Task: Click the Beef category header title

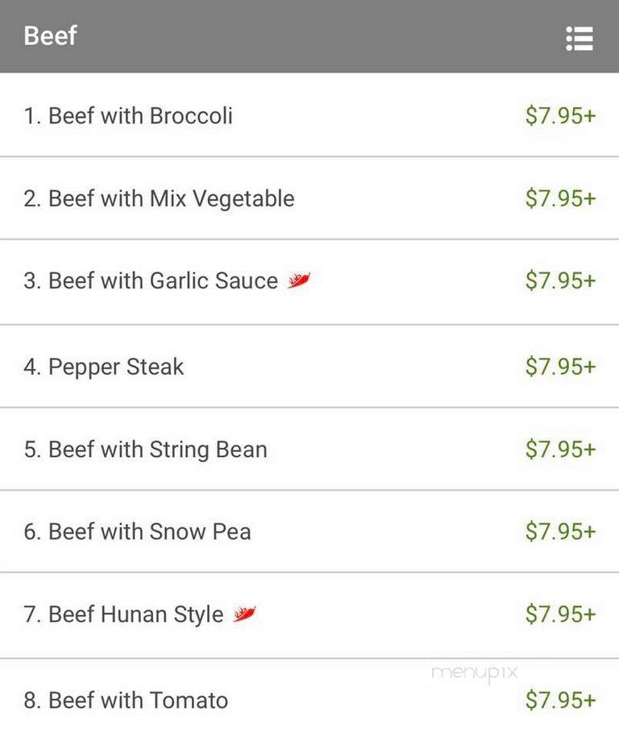Action: click(50, 35)
